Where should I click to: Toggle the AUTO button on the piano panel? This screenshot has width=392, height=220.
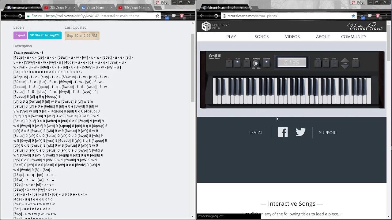(318, 64)
